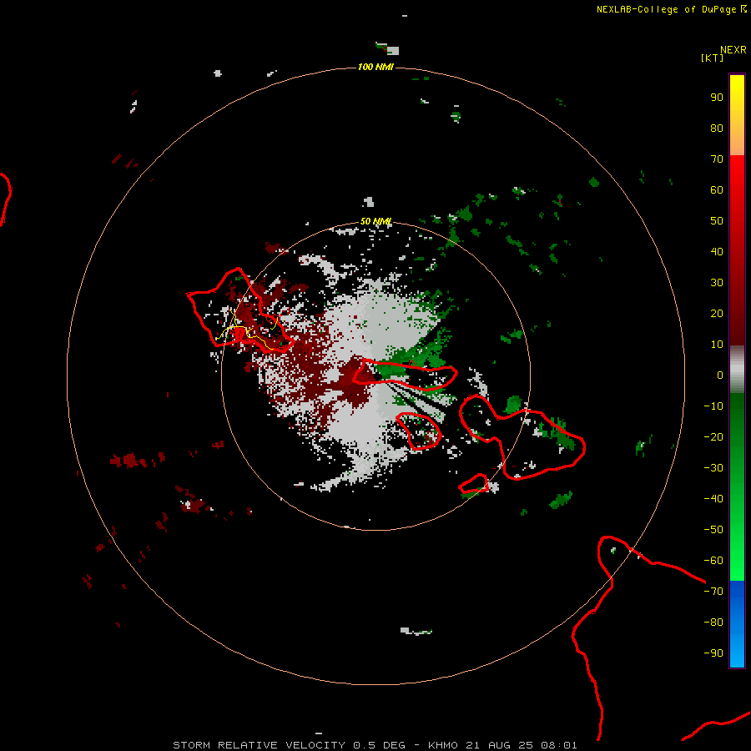Select the -30 value on velocity scale

713,468
